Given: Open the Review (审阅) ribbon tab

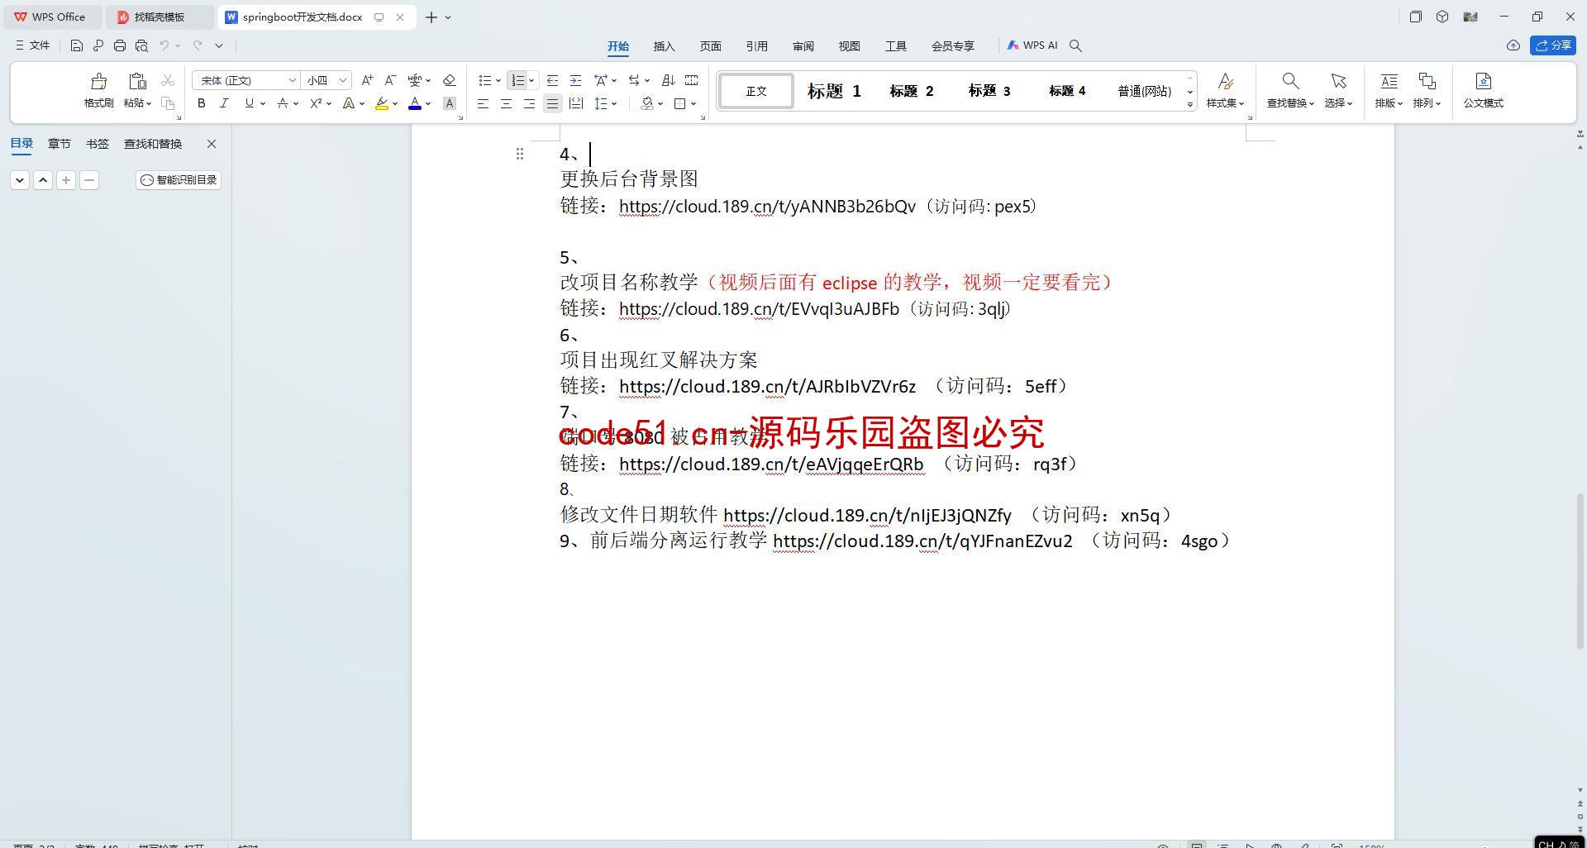Looking at the screenshot, I should point(803,46).
